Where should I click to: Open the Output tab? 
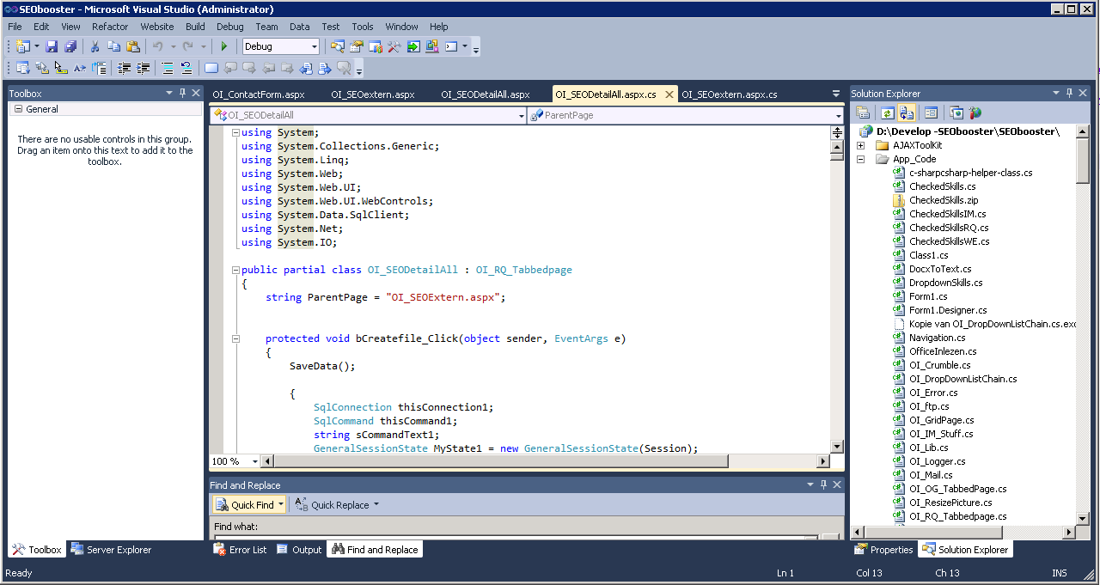click(299, 550)
